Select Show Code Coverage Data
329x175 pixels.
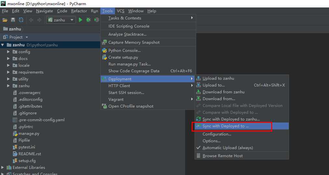tap(148, 71)
